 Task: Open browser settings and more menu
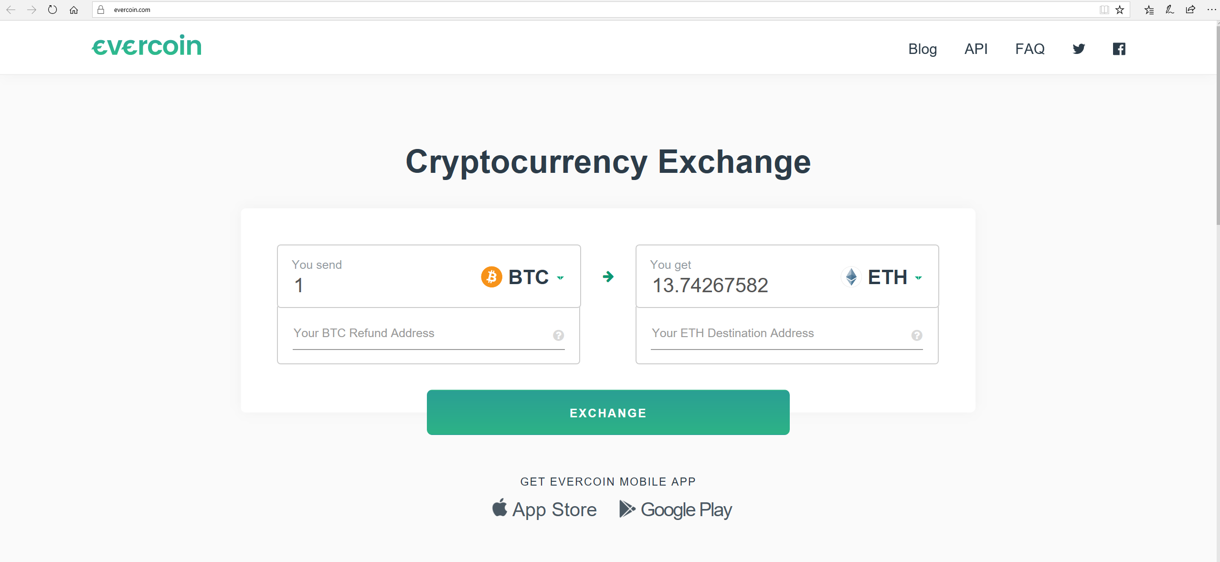tap(1211, 10)
